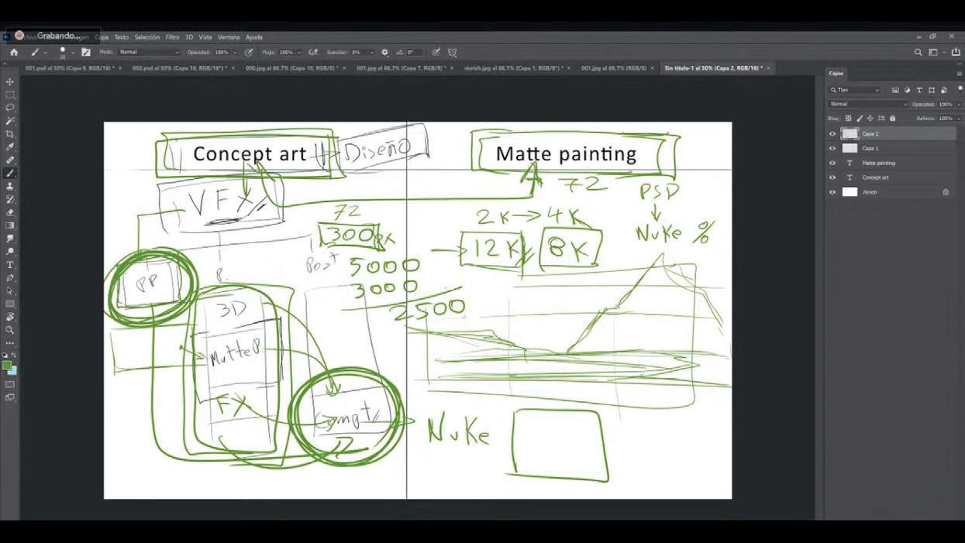965x543 pixels.
Task: Click the Home icon in the options bar
Action: click(x=14, y=53)
